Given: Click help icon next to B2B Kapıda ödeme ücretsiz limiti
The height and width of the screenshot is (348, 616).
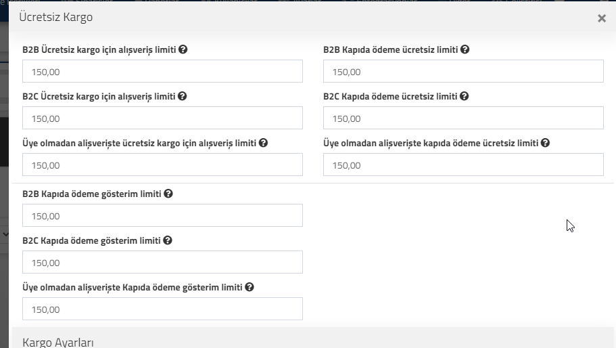Looking at the screenshot, I should [465, 49].
